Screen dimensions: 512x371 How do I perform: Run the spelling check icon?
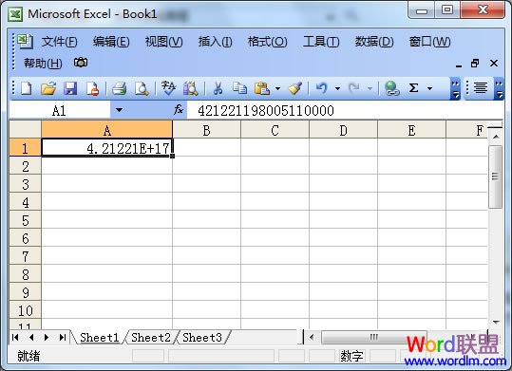point(168,88)
